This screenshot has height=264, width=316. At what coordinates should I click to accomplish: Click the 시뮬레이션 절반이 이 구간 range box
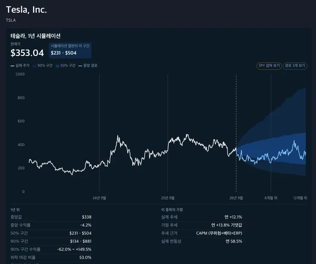tap(70, 50)
